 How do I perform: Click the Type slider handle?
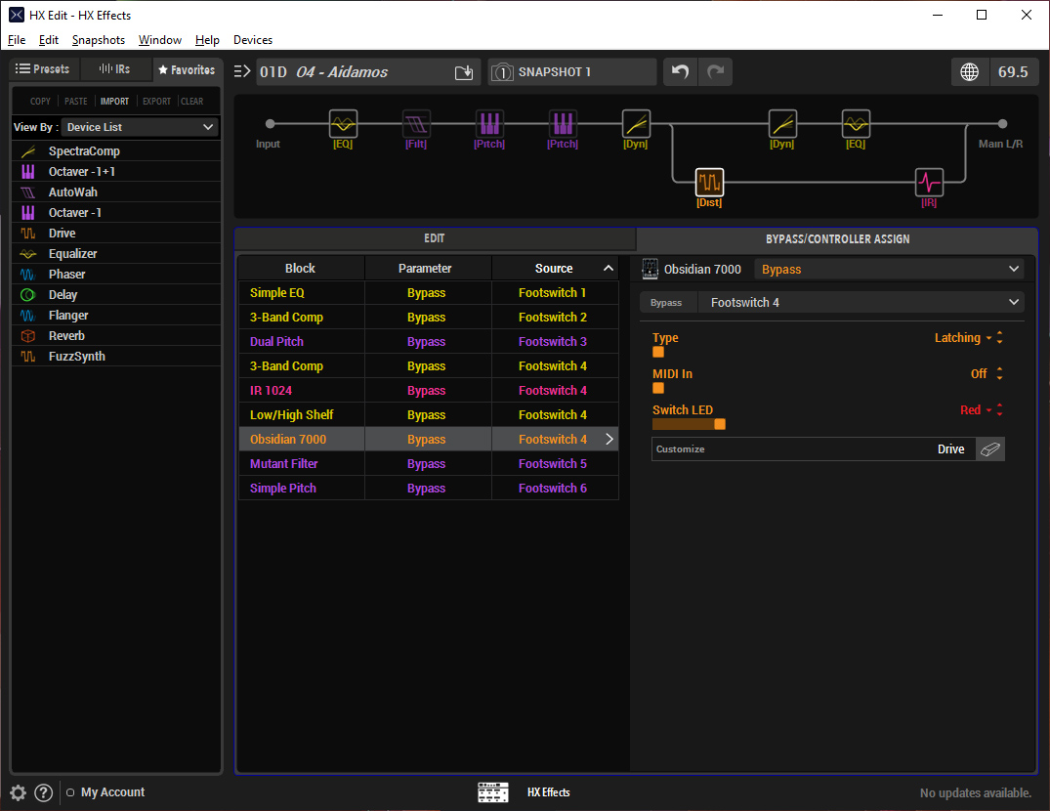point(658,353)
